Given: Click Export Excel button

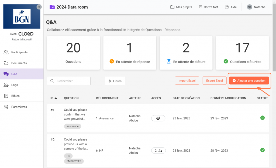Looking at the screenshot, I should [x=215, y=80].
